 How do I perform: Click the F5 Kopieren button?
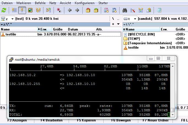coord(86,120)
